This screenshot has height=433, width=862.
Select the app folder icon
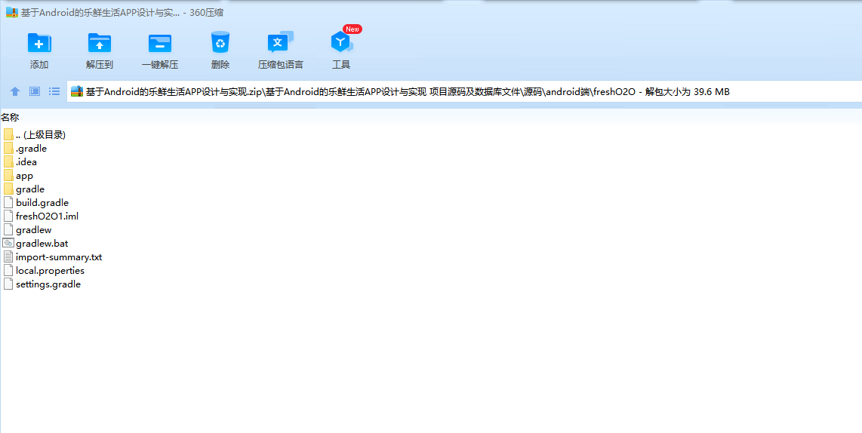[8, 176]
